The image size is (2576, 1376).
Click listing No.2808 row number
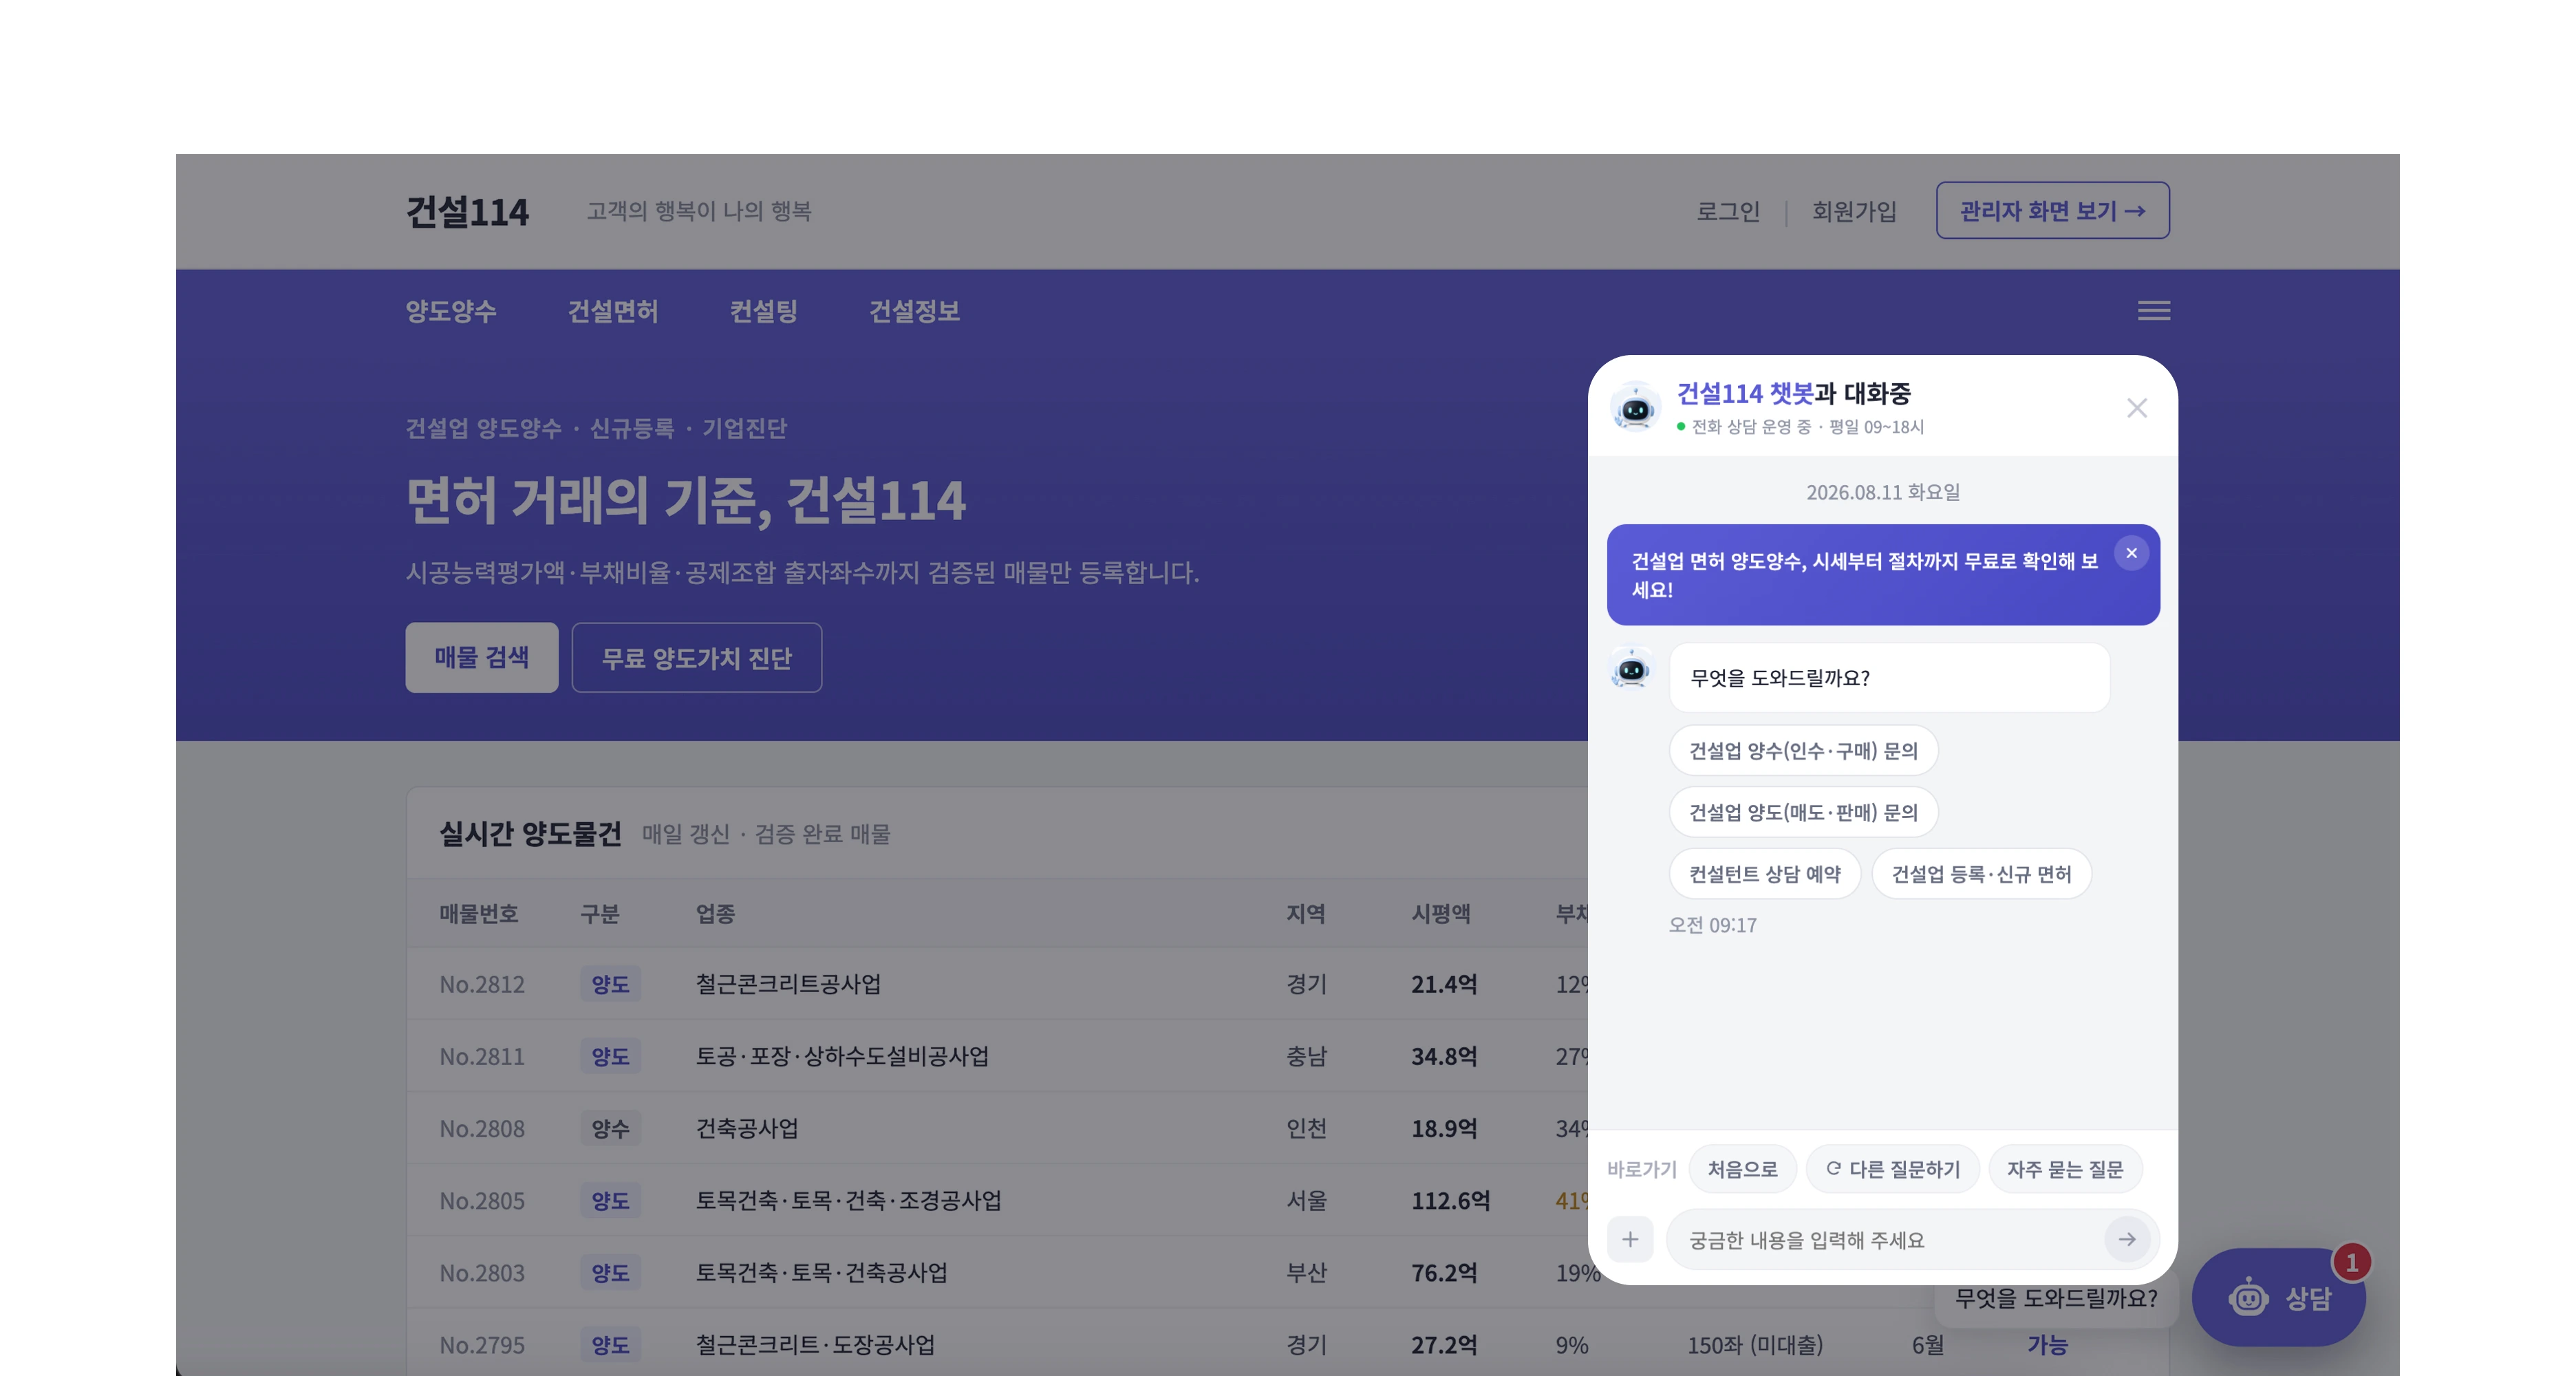click(482, 1128)
